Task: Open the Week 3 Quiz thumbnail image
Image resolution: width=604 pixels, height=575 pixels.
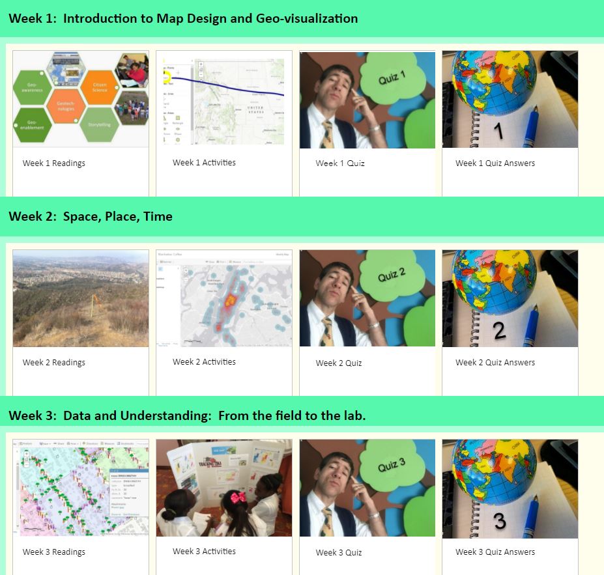Action: pyautogui.click(x=367, y=487)
